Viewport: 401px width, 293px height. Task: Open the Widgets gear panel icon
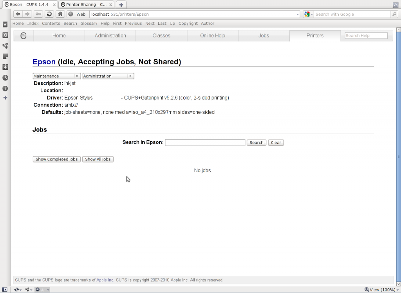point(5,35)
